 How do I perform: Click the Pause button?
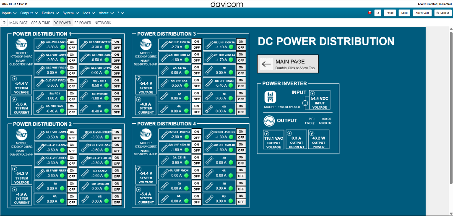coord(390,13)
